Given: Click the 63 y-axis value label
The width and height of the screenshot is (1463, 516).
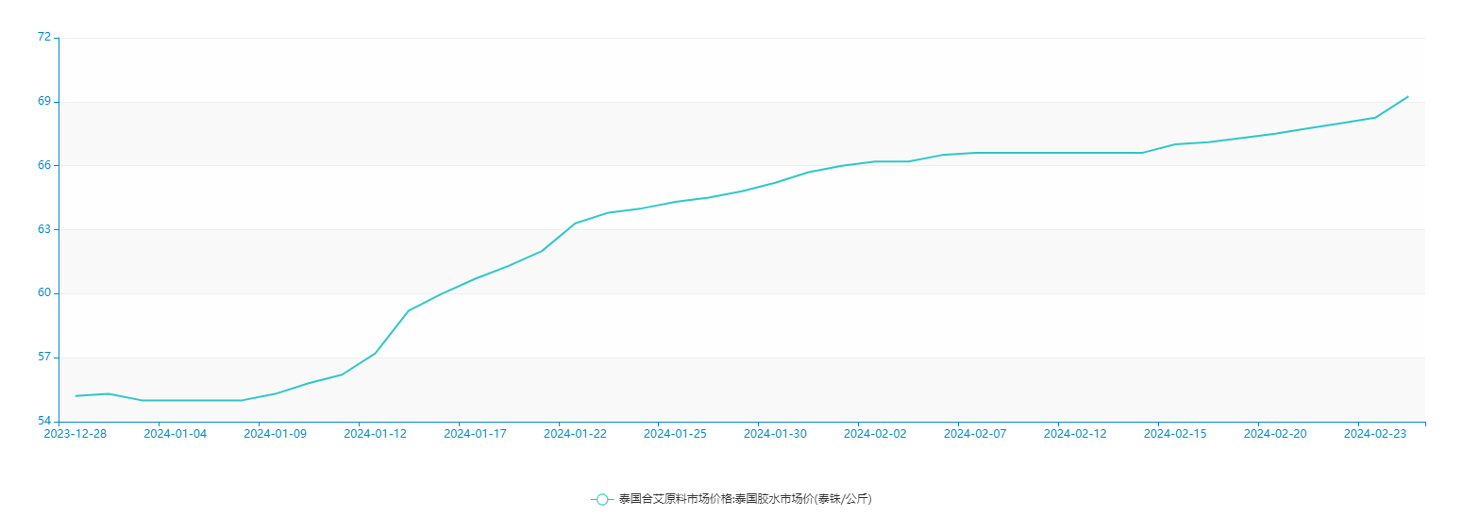Looking at the screenshot, I should tap(44, 229).
